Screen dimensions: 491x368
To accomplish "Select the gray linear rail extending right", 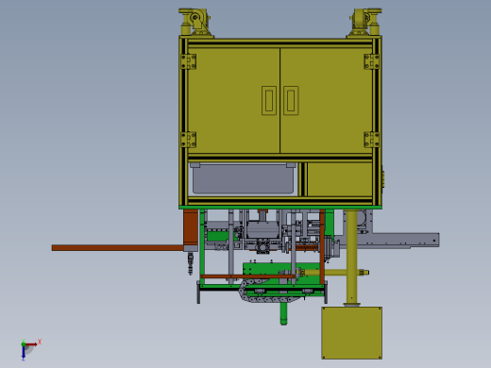I will 390,241.
